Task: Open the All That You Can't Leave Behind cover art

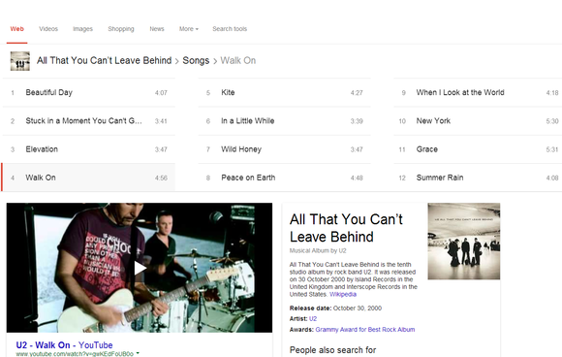Action: click(x=464, y=242)
